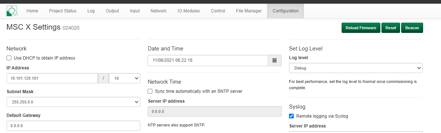Click the Reset button
The image size is (441, 133).
(x=391, y=28)
